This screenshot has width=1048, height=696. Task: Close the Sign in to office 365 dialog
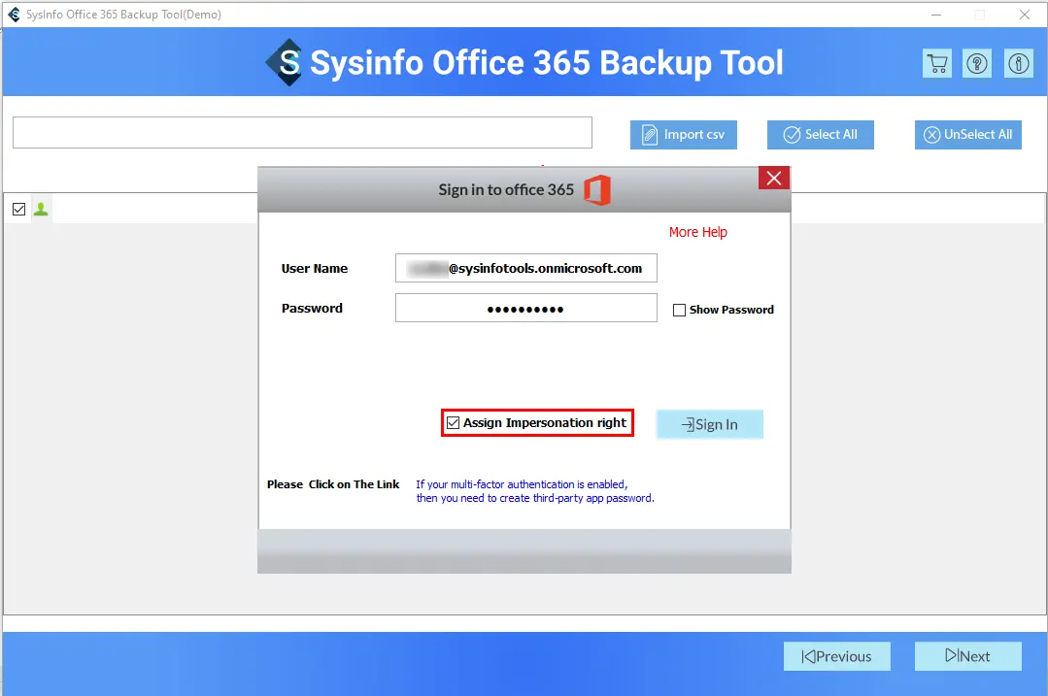(x=774, y=179)
